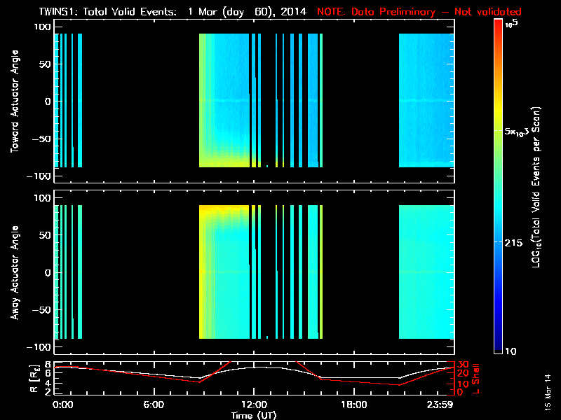Click the 18:00 time tick label

pyautogui.click(x=353, y=405)
